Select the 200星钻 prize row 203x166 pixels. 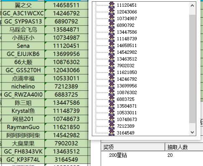(152, 155)
